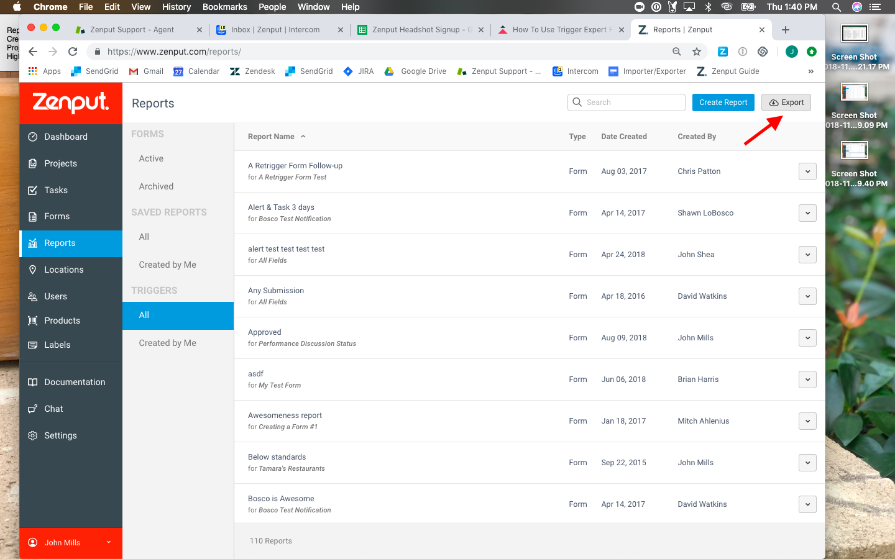
Task: Open the Dashboard sidebar item
Action: point(71,137)
